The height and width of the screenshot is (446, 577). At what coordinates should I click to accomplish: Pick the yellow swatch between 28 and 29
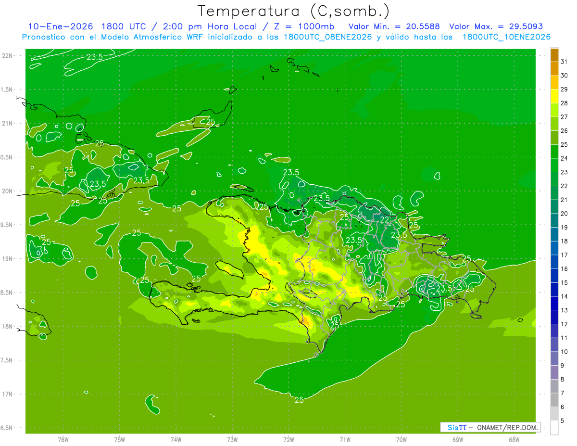click(x=554, y=96)
